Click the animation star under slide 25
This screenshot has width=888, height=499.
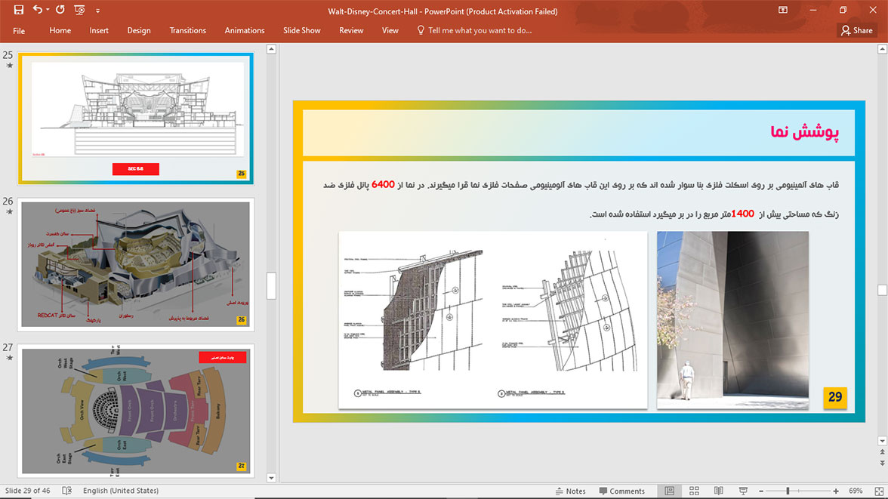[x=9, y=66]
